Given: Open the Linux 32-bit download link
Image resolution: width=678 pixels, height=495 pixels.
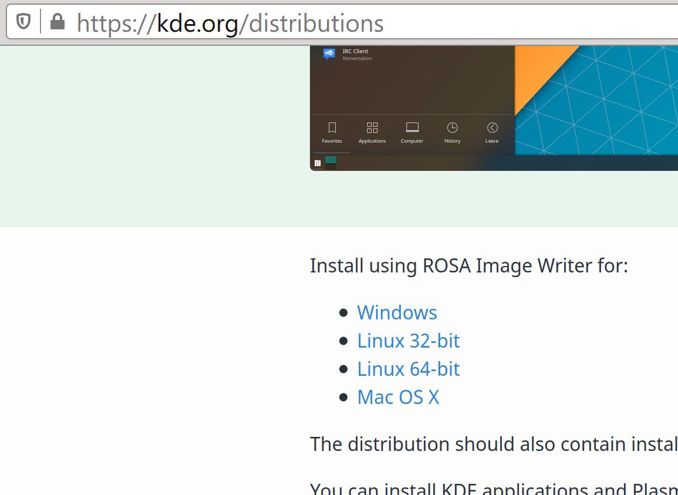Looking at the screenshot, I should coord(408,341).
